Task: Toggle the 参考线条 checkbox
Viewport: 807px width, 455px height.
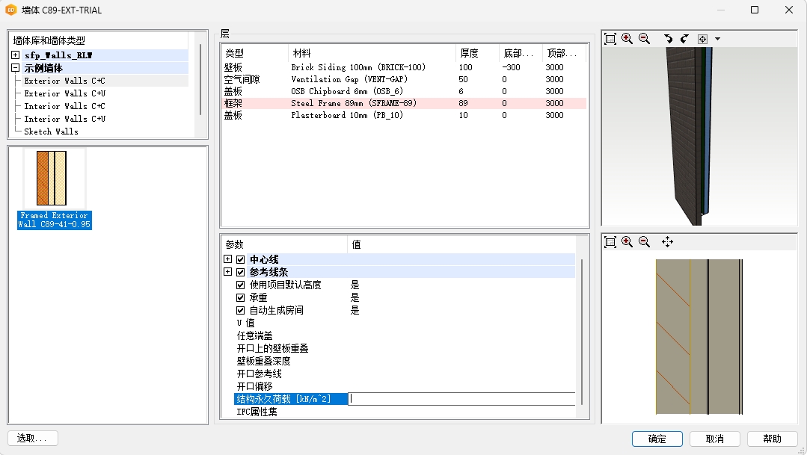Action: click(x=240, y=272)
